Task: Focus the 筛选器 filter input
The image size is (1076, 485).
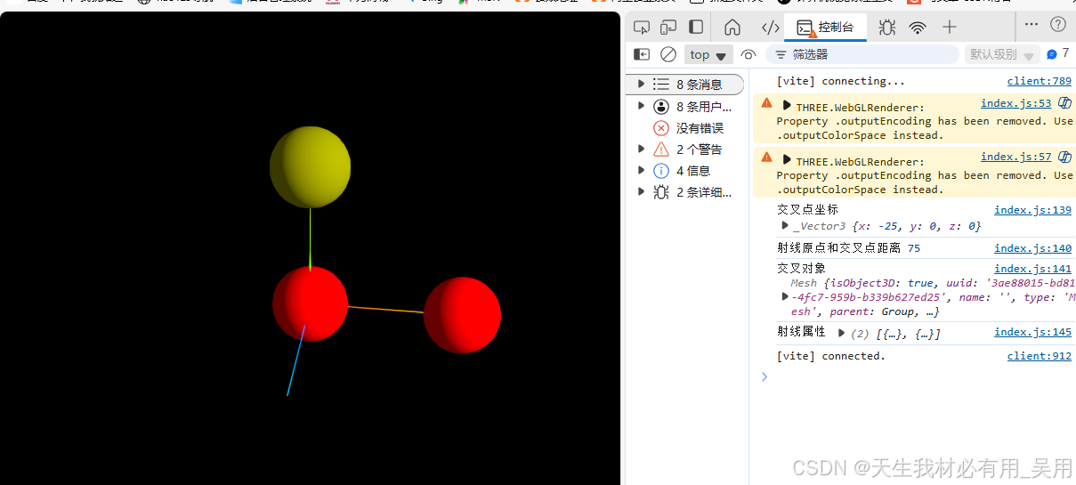Action: [x=862, y=54]
